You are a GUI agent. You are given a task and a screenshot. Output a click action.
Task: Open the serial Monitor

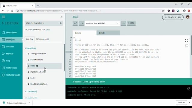[11, 54]
